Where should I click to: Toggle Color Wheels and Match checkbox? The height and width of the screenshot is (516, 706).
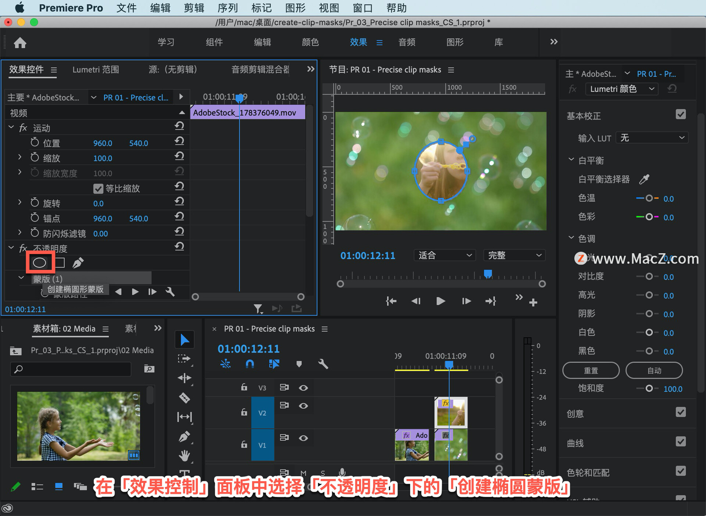[x=681, y=471]
